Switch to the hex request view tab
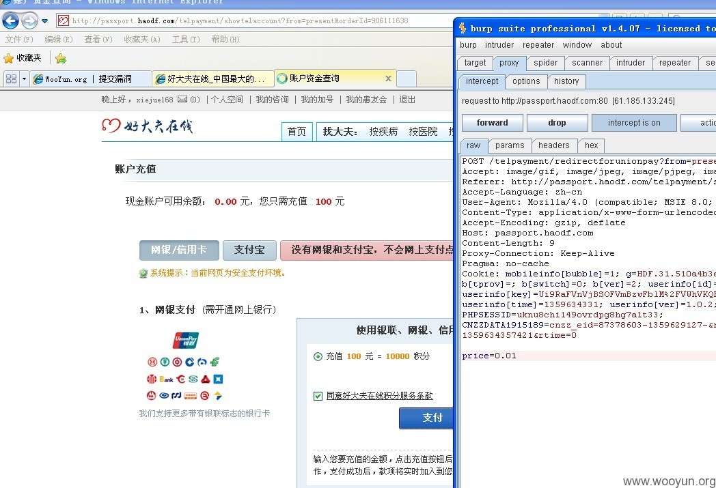The width and height of the screenshot is (716, 488). click(x=592, y=145)
